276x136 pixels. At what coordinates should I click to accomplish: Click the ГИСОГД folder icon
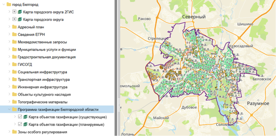pyautogui.click(x=14, y=65)
